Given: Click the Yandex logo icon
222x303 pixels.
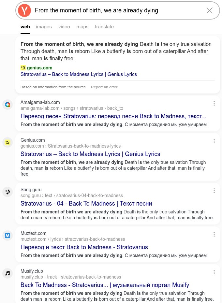Looking at the screenshot, I should click(24, 10).
